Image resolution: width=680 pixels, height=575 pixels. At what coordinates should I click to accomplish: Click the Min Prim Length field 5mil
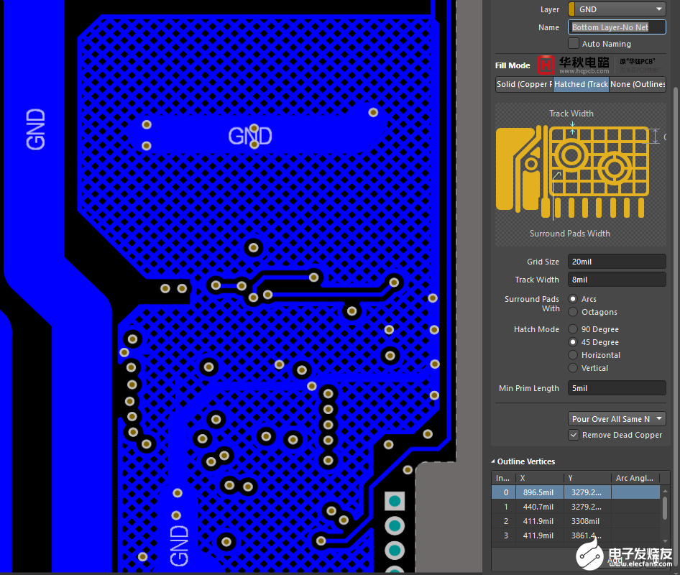[617, 388]
